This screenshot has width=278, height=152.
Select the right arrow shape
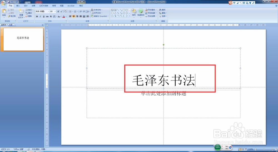[124, 13]
